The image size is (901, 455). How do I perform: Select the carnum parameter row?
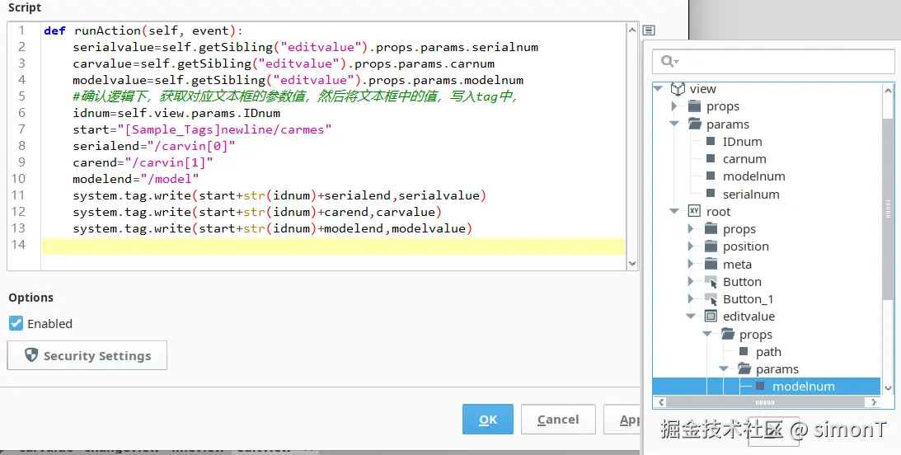pyautogui.click(x=744, y=158)
